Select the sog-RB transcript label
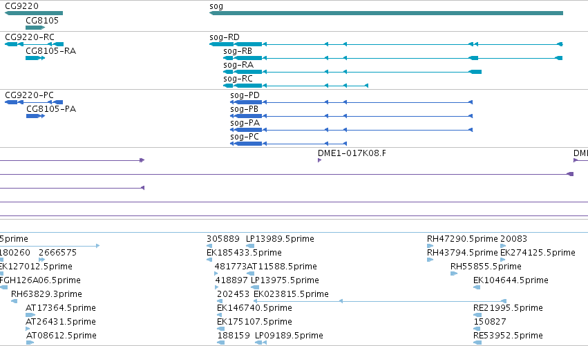 [x=238, y=51]
